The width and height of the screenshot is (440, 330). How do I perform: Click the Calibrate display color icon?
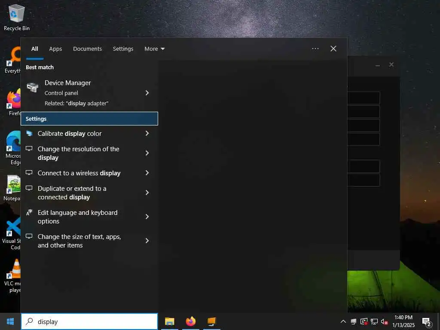click(29, 133)
